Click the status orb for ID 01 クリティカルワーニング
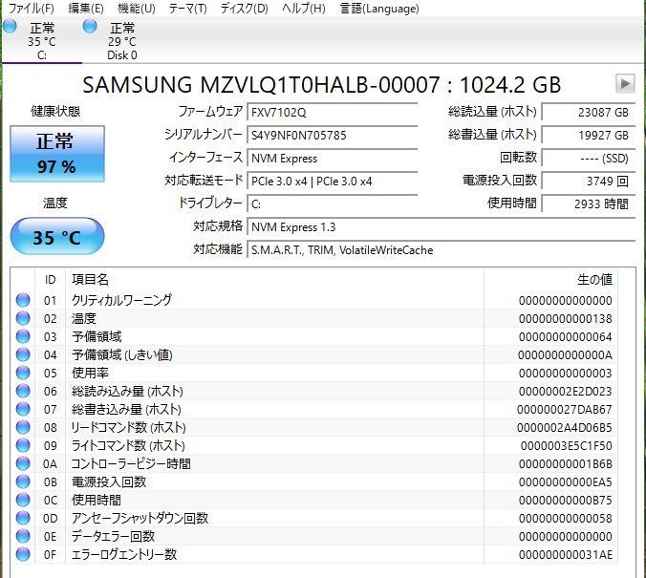Screen dimensions: 646x578 coord(23,300)
